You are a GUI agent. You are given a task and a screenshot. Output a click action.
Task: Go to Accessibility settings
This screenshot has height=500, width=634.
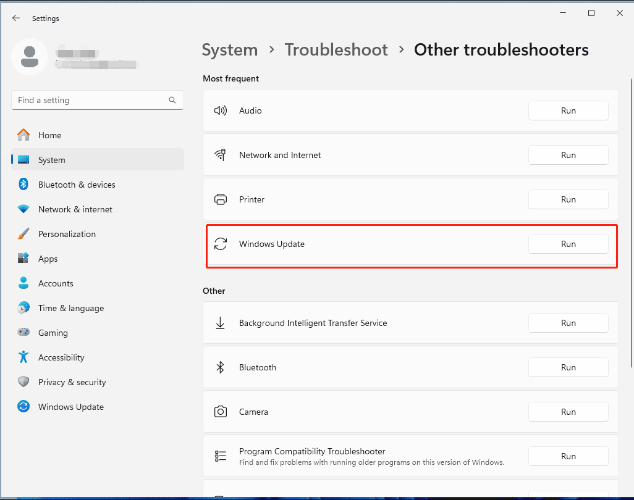(98, 357)
